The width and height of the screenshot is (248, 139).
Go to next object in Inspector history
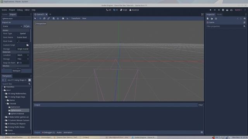pos(241,19)
